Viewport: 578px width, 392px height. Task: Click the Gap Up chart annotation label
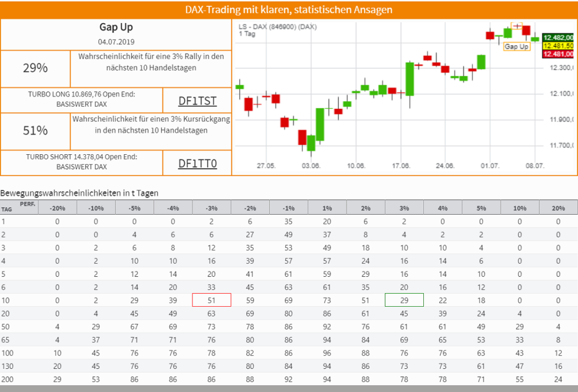[x=516, y=46]
